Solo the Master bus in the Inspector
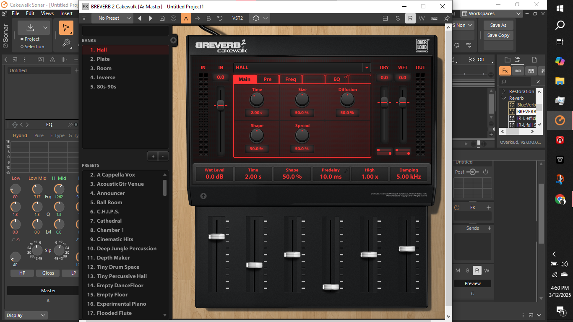The image size is (573, 322). (467, 270)
